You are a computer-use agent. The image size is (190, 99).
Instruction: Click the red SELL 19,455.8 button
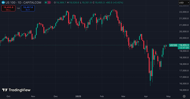tap(8, 8)
